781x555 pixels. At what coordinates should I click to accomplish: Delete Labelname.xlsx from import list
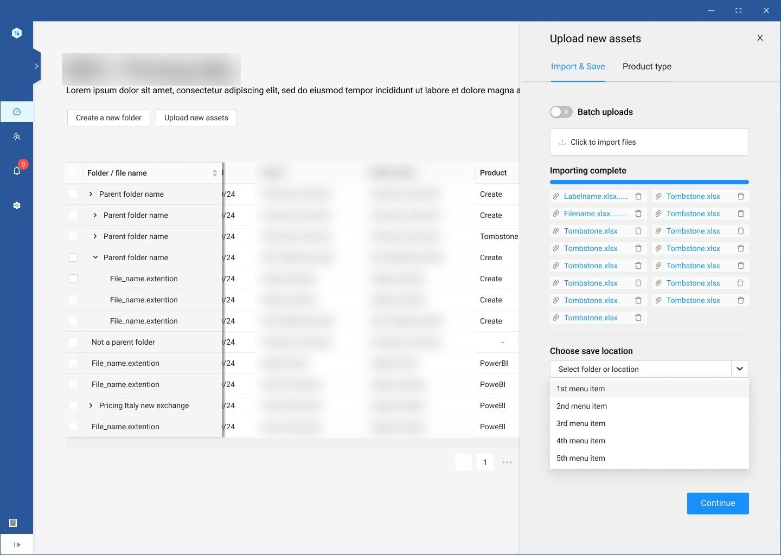tap(638, 196)
